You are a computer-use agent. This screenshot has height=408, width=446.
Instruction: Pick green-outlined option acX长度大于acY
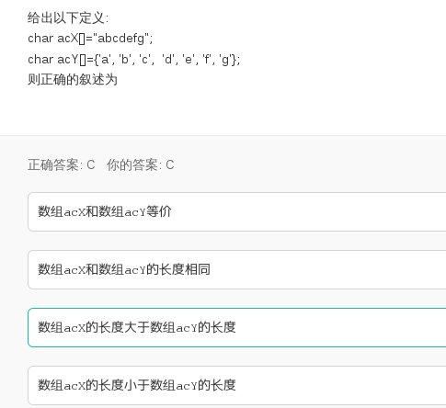(237, 327)
